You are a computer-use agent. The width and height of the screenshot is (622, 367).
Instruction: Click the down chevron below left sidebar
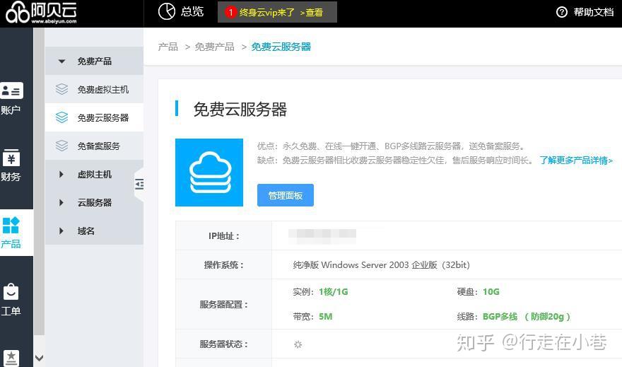(39, 358)
